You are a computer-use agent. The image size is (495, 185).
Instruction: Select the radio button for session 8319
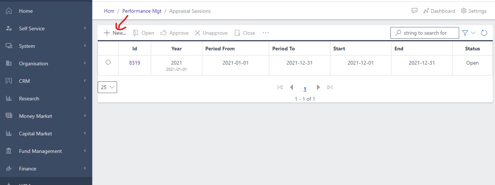pos(108,62)
